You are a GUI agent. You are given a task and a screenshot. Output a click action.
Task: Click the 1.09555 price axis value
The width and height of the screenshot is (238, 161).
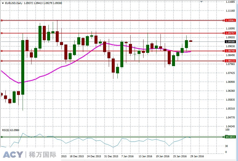pyautogui.click(x=230, y=37)
